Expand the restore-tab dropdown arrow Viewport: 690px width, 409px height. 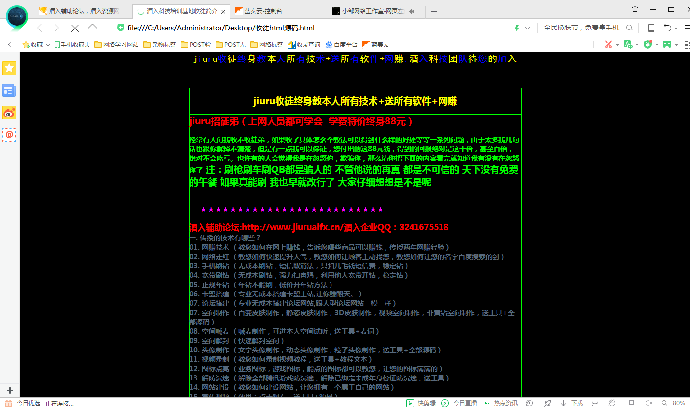point(676,29)
